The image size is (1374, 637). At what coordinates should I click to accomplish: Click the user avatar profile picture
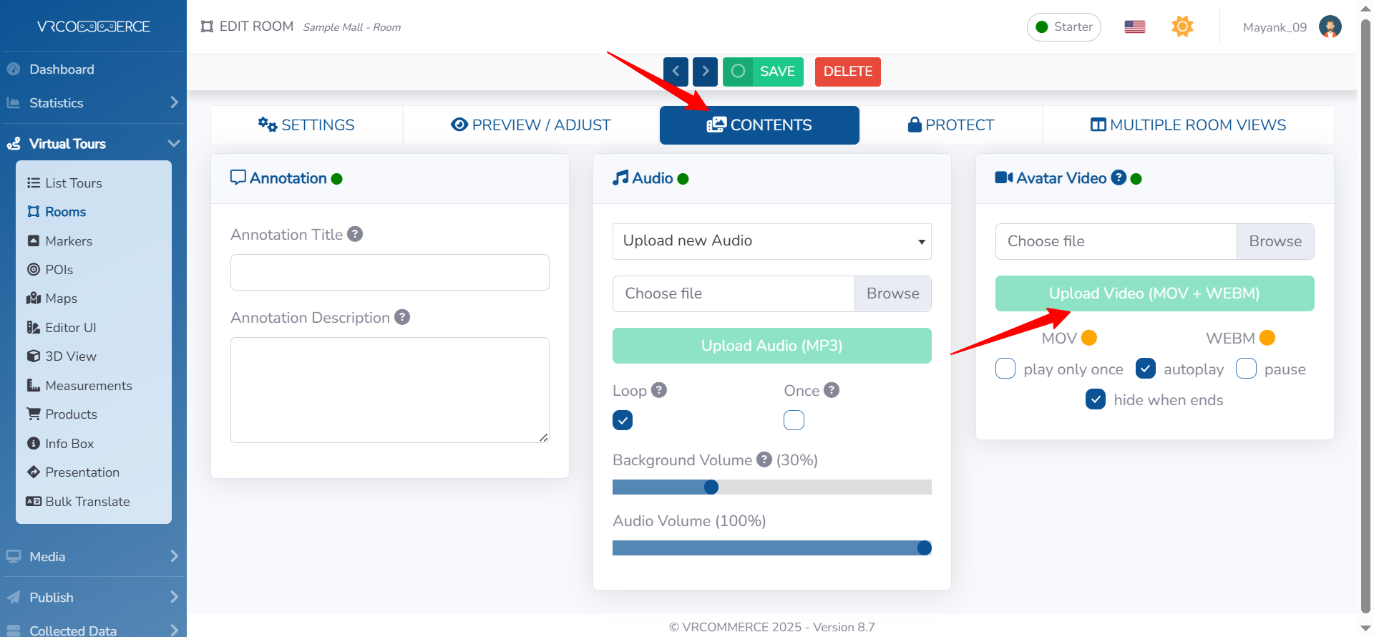[x=1330, y=27]
